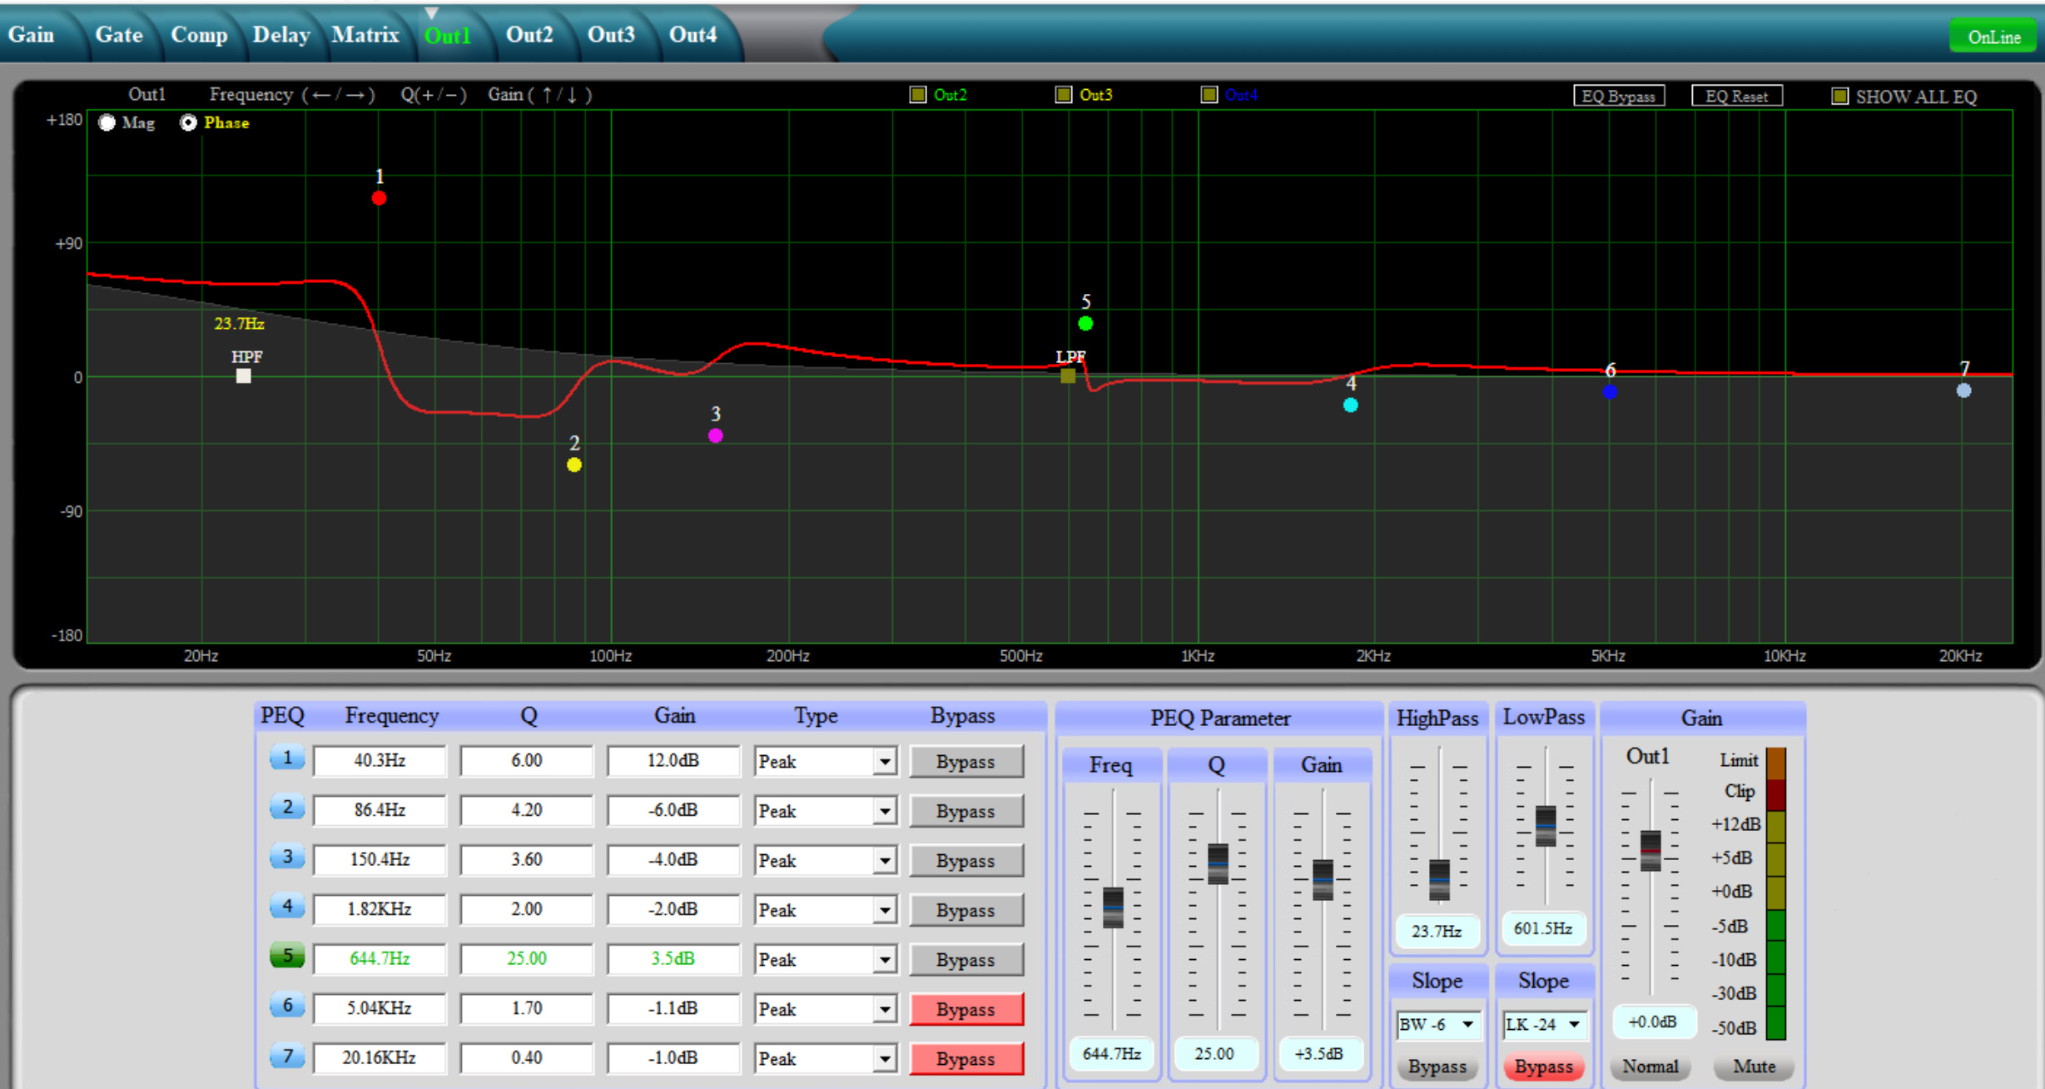Select green EQ node 5 on graph
Image resolution: width=2045 pixels, height=1089 pixels.
[1085, 323]
